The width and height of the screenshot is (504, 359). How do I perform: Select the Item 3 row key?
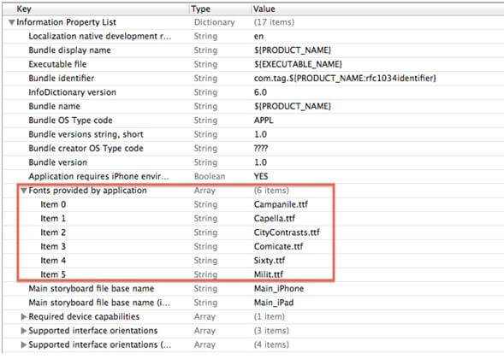tap(53, 247)
